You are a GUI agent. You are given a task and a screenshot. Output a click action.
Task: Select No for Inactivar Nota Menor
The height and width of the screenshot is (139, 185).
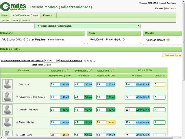(91, 61)
